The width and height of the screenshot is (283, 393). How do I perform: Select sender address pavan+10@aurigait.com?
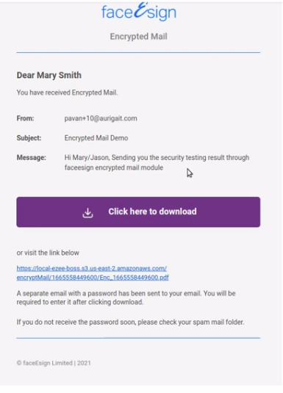tap(101, 118)
